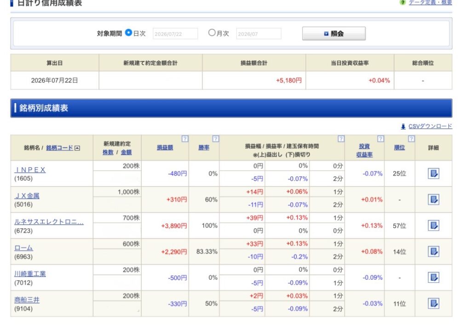Viewport: 471px width, 328px height.
Task: Open the CSVダウンロード link
Action: [x=430, y=126]
